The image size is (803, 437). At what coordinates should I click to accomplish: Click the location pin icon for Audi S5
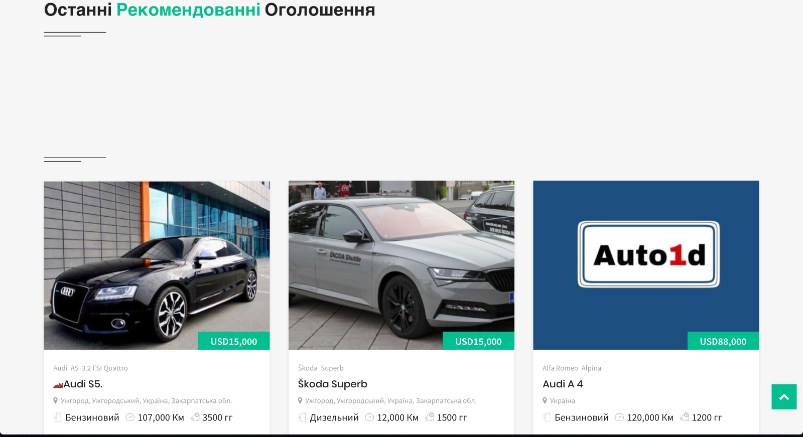click(x=56, y=400)
